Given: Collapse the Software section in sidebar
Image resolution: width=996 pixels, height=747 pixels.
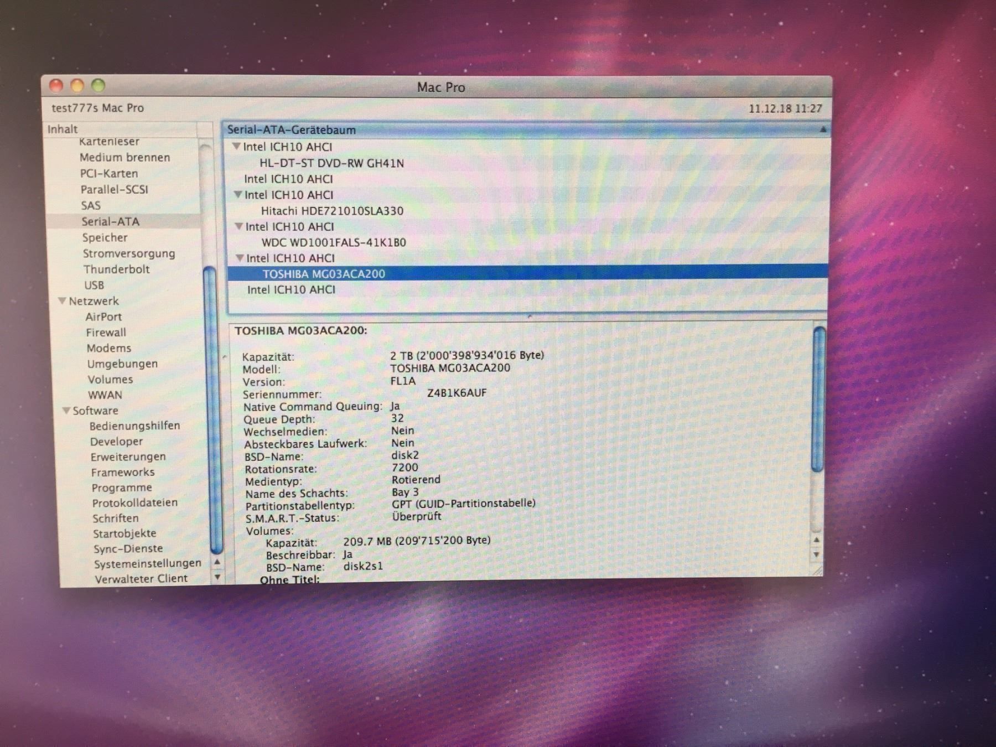Looking at the screenshot, I should pos(66,411).
